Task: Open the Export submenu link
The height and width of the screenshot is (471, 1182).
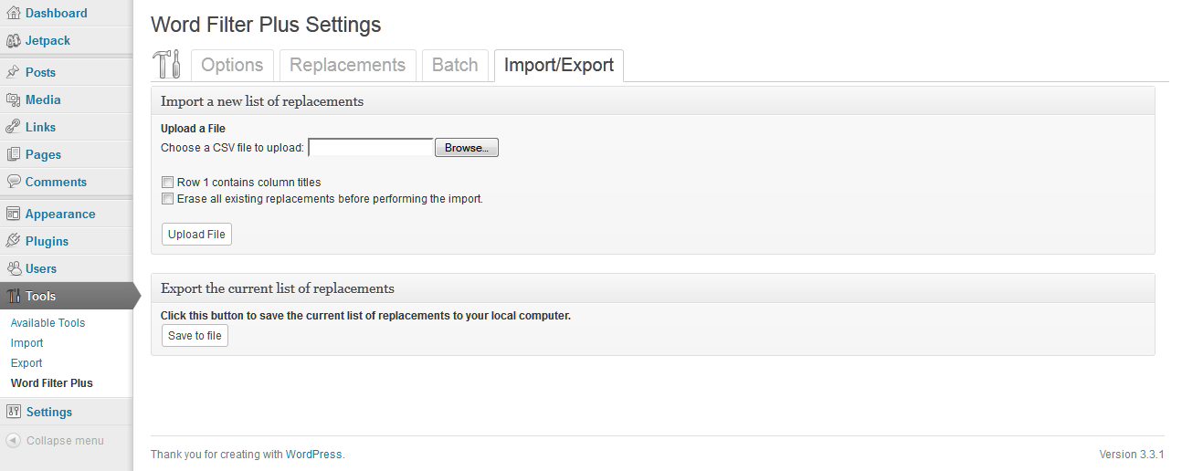Action: [x=26, y=363]
